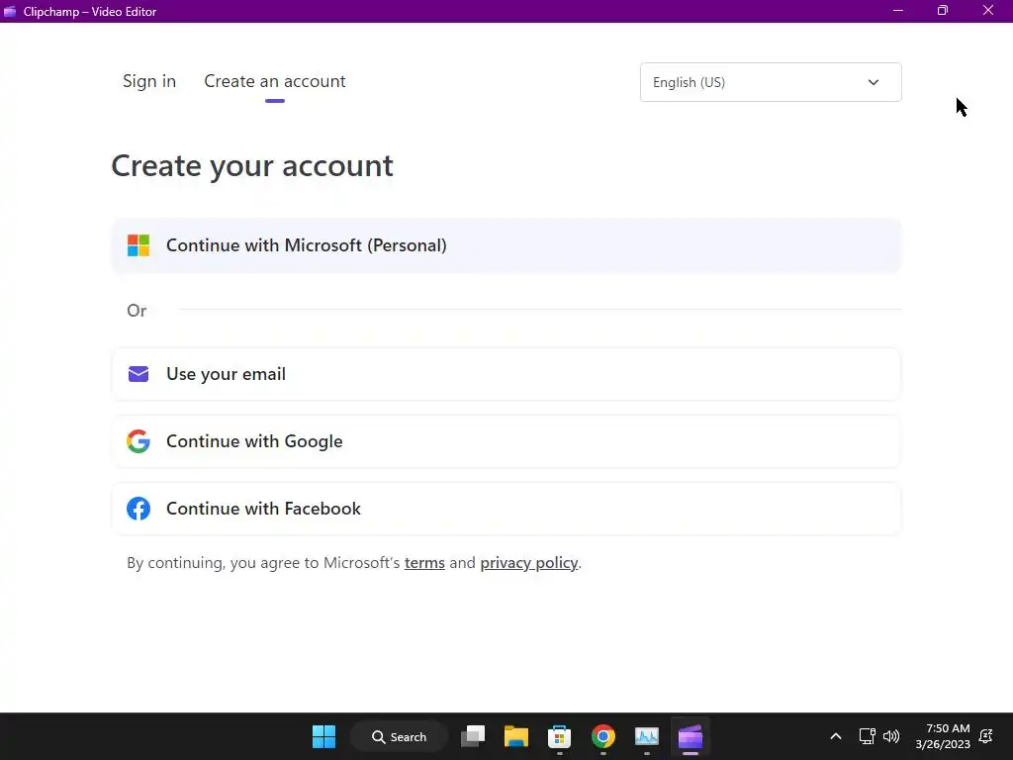Viewport: 1013px width, 760px height.
Task: Close the Clipchamp window
Action: pyautogui.click(x=988, y=11)
